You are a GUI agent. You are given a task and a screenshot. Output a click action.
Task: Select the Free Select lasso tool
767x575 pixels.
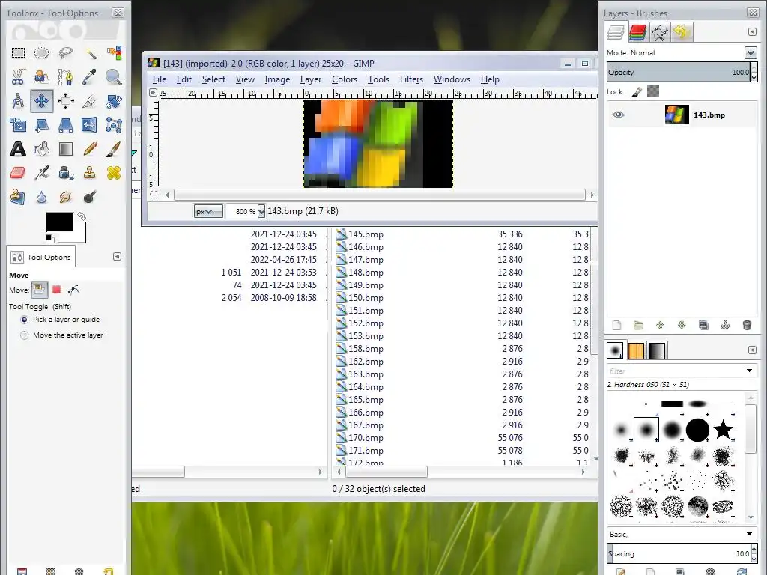pyautogui.click(x=66, y=53)
